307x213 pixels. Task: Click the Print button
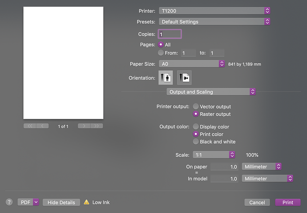click(x=287, y=202)
